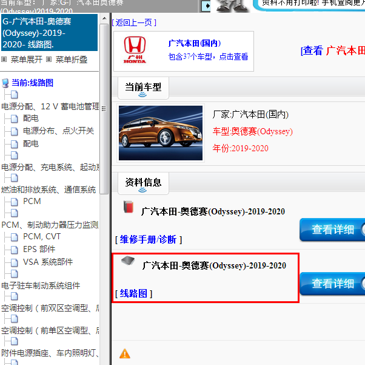
Task: Open tree item PCM, CVT
Action: coord(42,236)
